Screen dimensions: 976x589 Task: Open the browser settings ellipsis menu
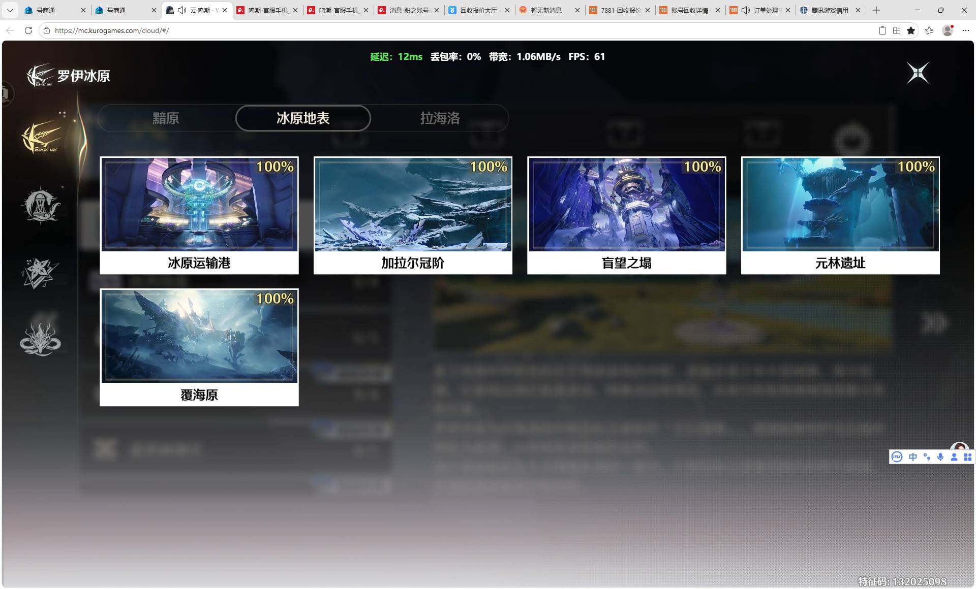[966, 30]
